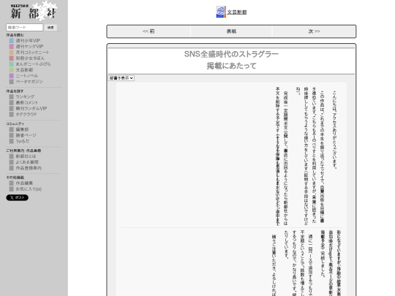Focus the 検索ワード search field
The height and width of the screenshot is (296, 395).
pos(24,28)
